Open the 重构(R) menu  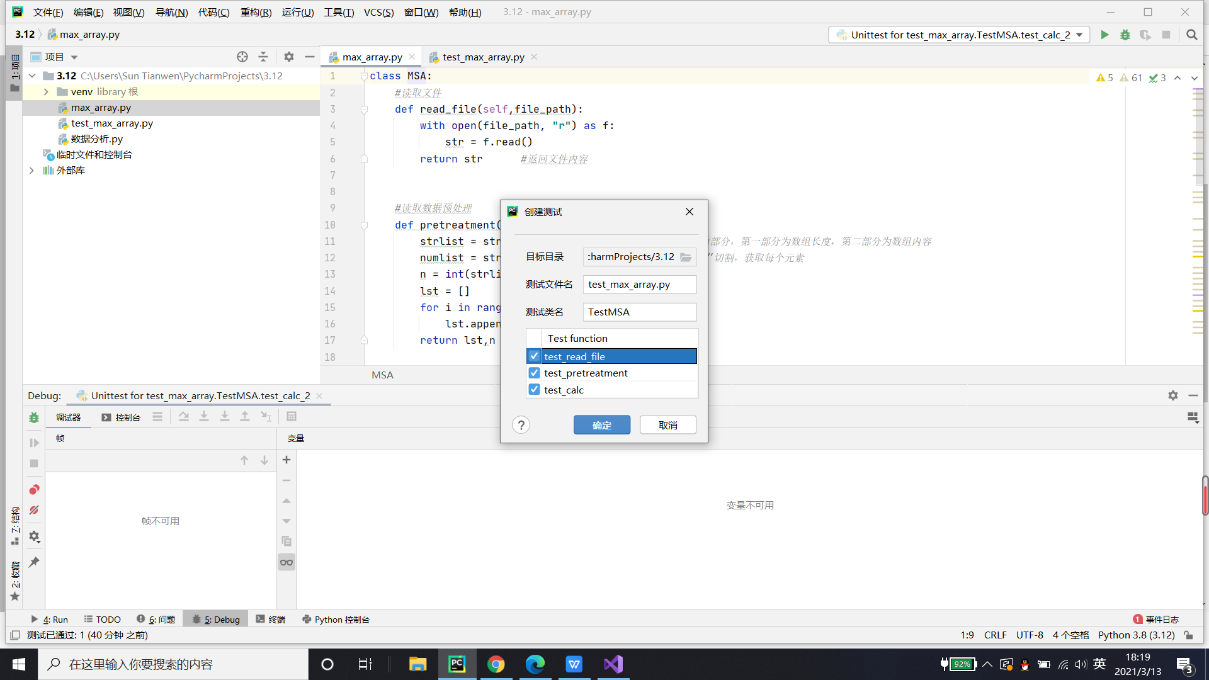coord(256,12)
